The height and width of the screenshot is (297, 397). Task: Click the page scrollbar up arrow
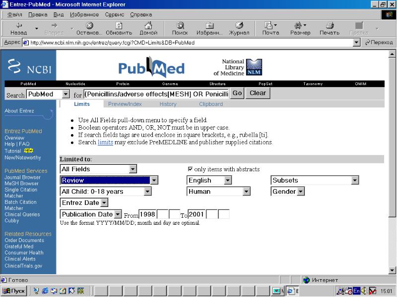tap(392, 54)
